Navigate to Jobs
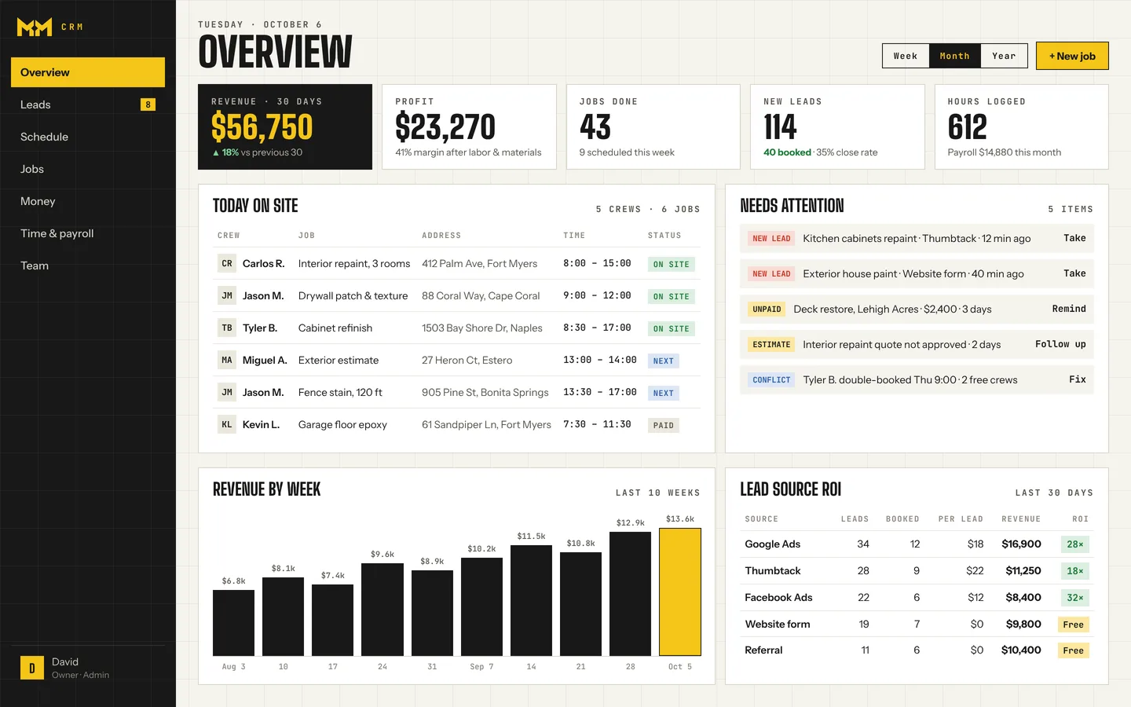Image resolution: width=1131 pixels, height=707 pixels. click(88, 169)
